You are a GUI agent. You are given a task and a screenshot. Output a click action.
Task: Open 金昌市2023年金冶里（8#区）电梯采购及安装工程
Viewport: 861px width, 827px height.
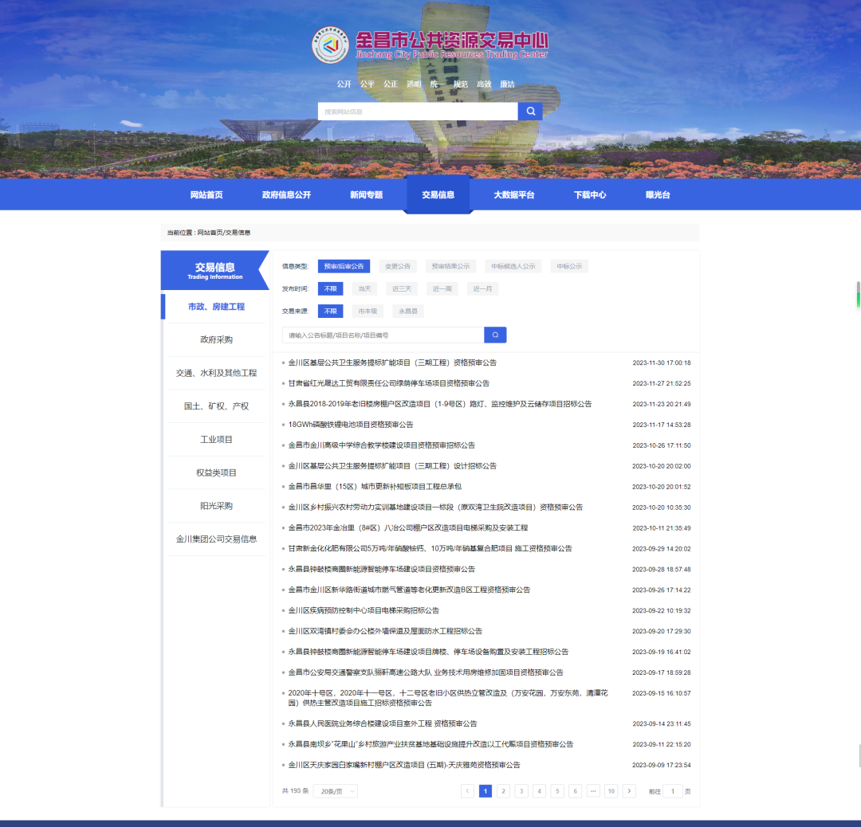tap(408, 528)
